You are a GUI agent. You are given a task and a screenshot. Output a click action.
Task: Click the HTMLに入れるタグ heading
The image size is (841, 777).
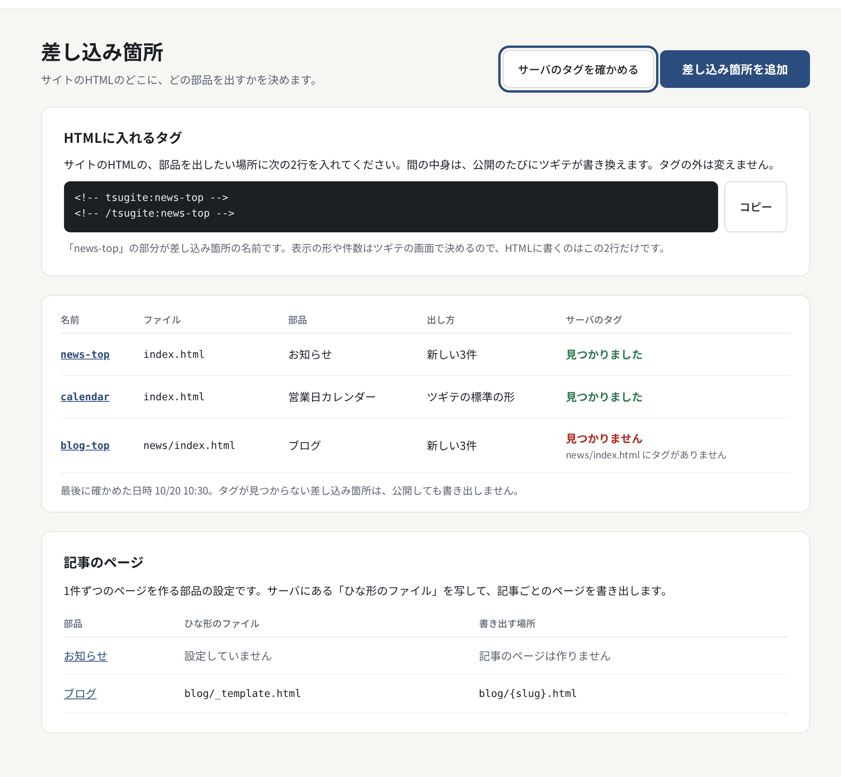[122, 137]
